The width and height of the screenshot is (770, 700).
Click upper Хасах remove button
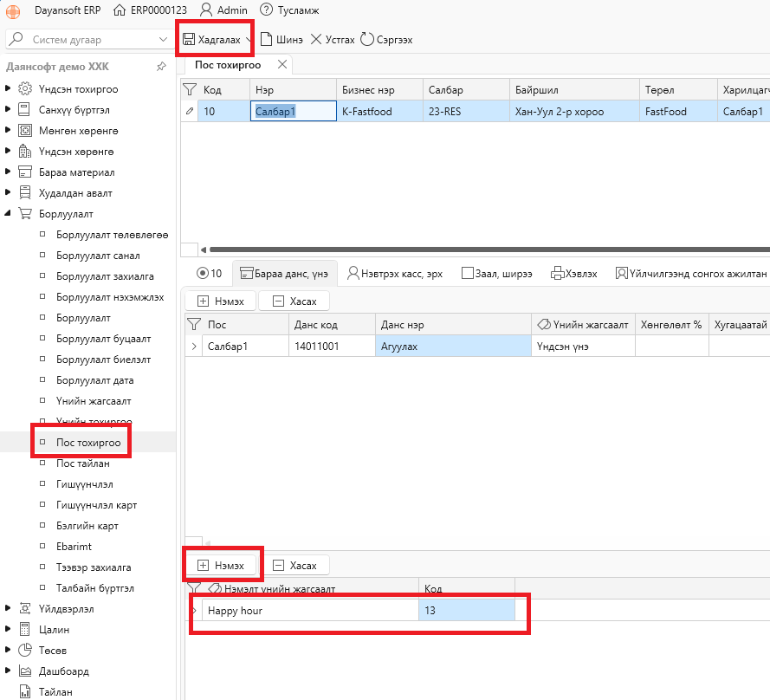(x=294, y=301)
